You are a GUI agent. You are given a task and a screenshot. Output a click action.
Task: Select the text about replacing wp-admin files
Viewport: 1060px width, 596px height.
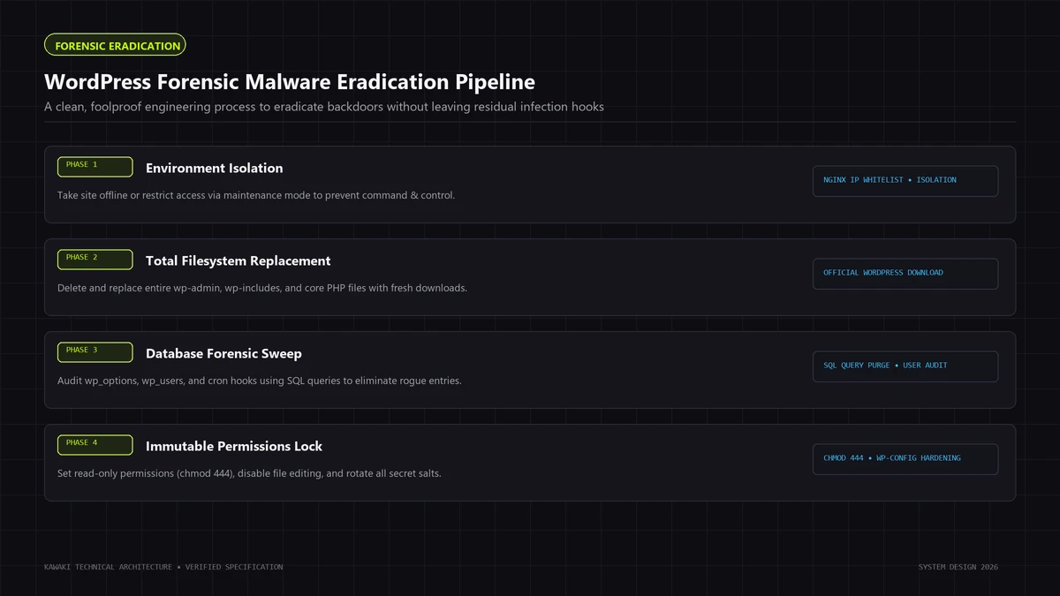(x=262, y=288)
